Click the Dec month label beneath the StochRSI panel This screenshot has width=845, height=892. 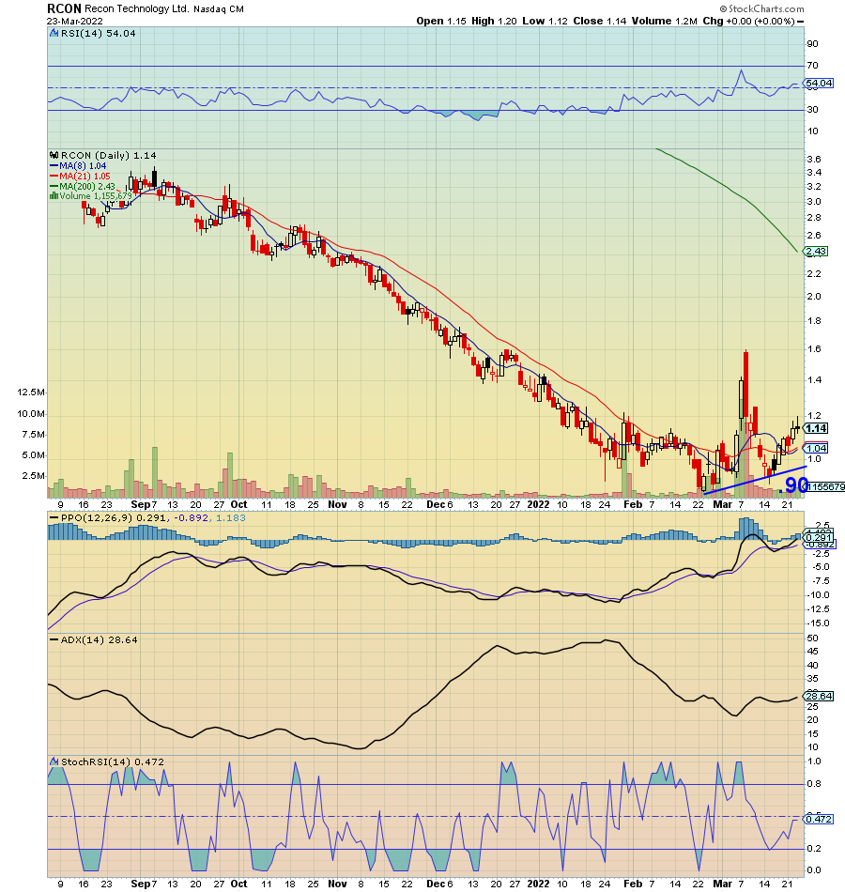click(436, 884)
